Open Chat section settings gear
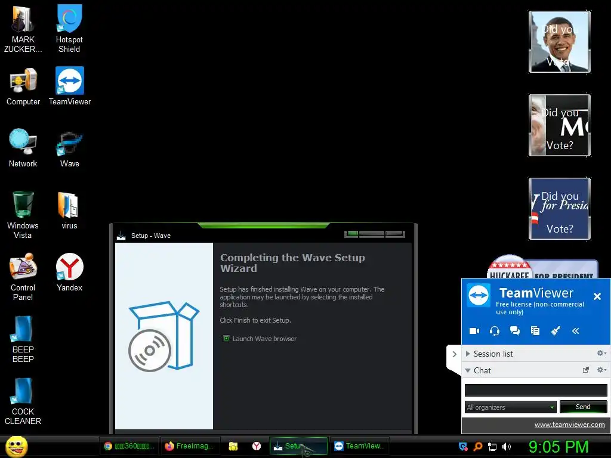This screenshot has width=611, height=458. pyautogui.click(x=601, y=370)
